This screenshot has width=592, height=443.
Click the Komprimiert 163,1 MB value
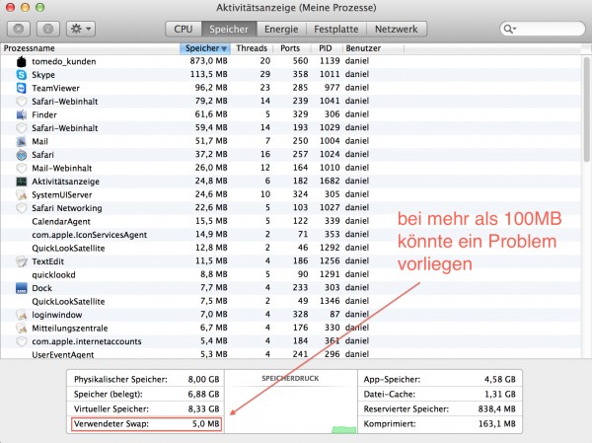[x=497, y=423]
